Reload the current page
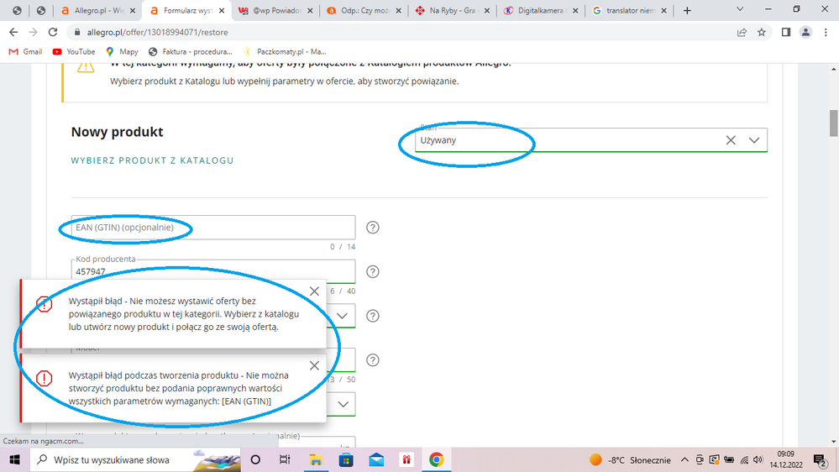The height and width of the screenshot is (472, 839). click(x=52, y=32)
